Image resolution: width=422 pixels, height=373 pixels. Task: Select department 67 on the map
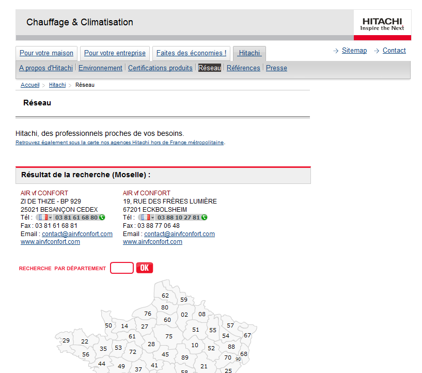tap(247, 335)
